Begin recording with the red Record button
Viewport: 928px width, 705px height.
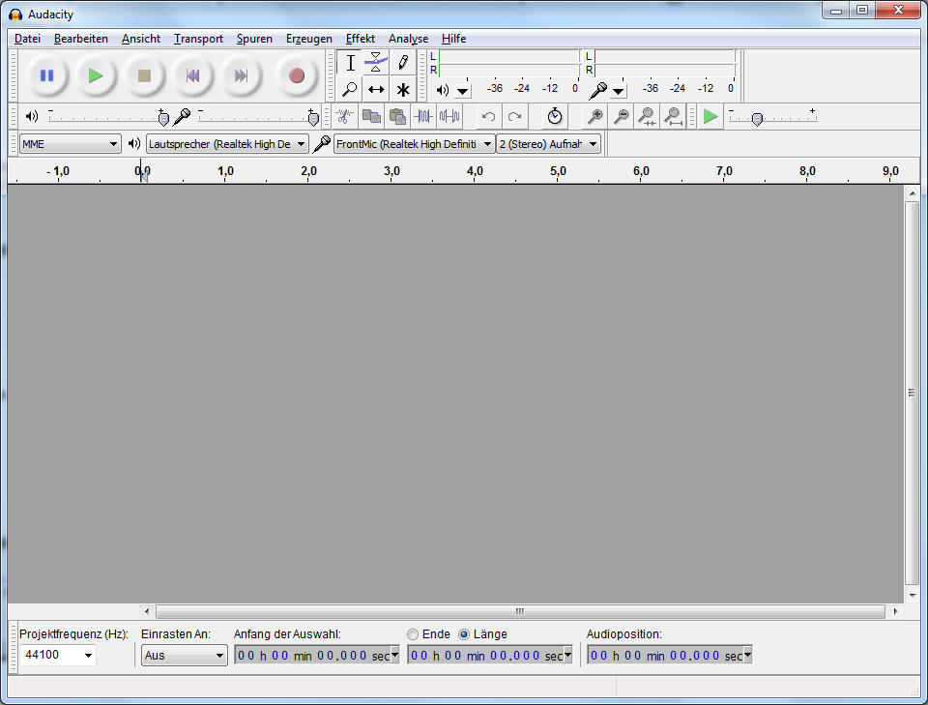pyautogui.click(x=297, y=75)
